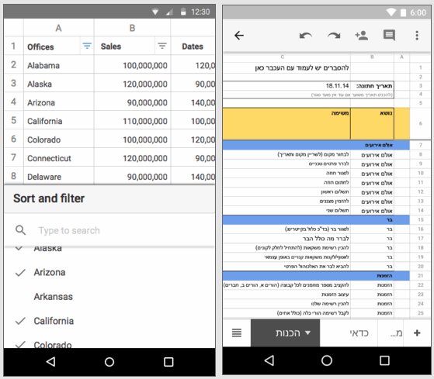Viewport: 434px width, 379px height.
Task: Click the blue הזמנות section row
Action: click(x=316, y=276)
